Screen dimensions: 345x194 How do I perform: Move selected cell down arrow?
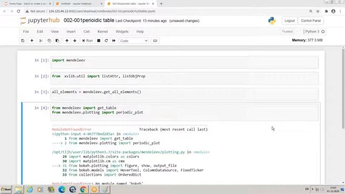[x=75, y=41]
